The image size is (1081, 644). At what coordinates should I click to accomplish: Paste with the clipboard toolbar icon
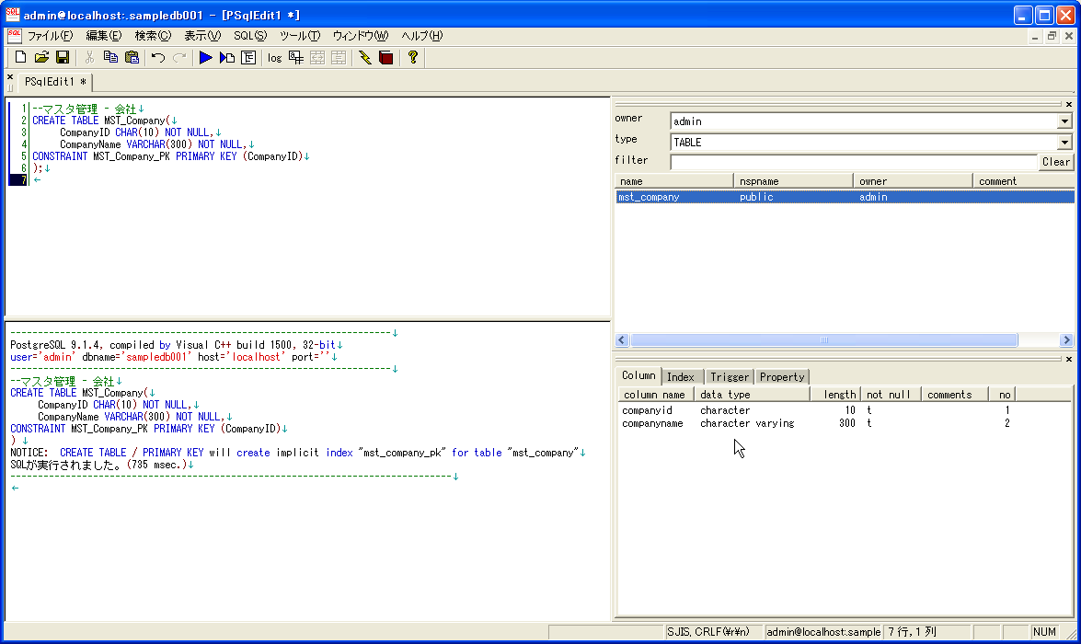click(132, 58)
